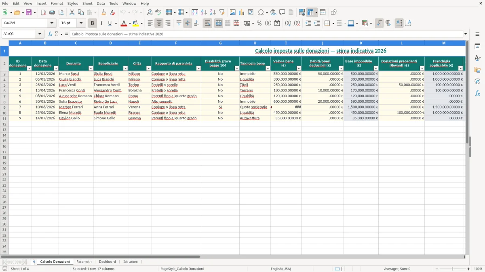This screenshot has width=485, height=272.
Task: Toggle Bold formatting
Action: click(92, 23)
